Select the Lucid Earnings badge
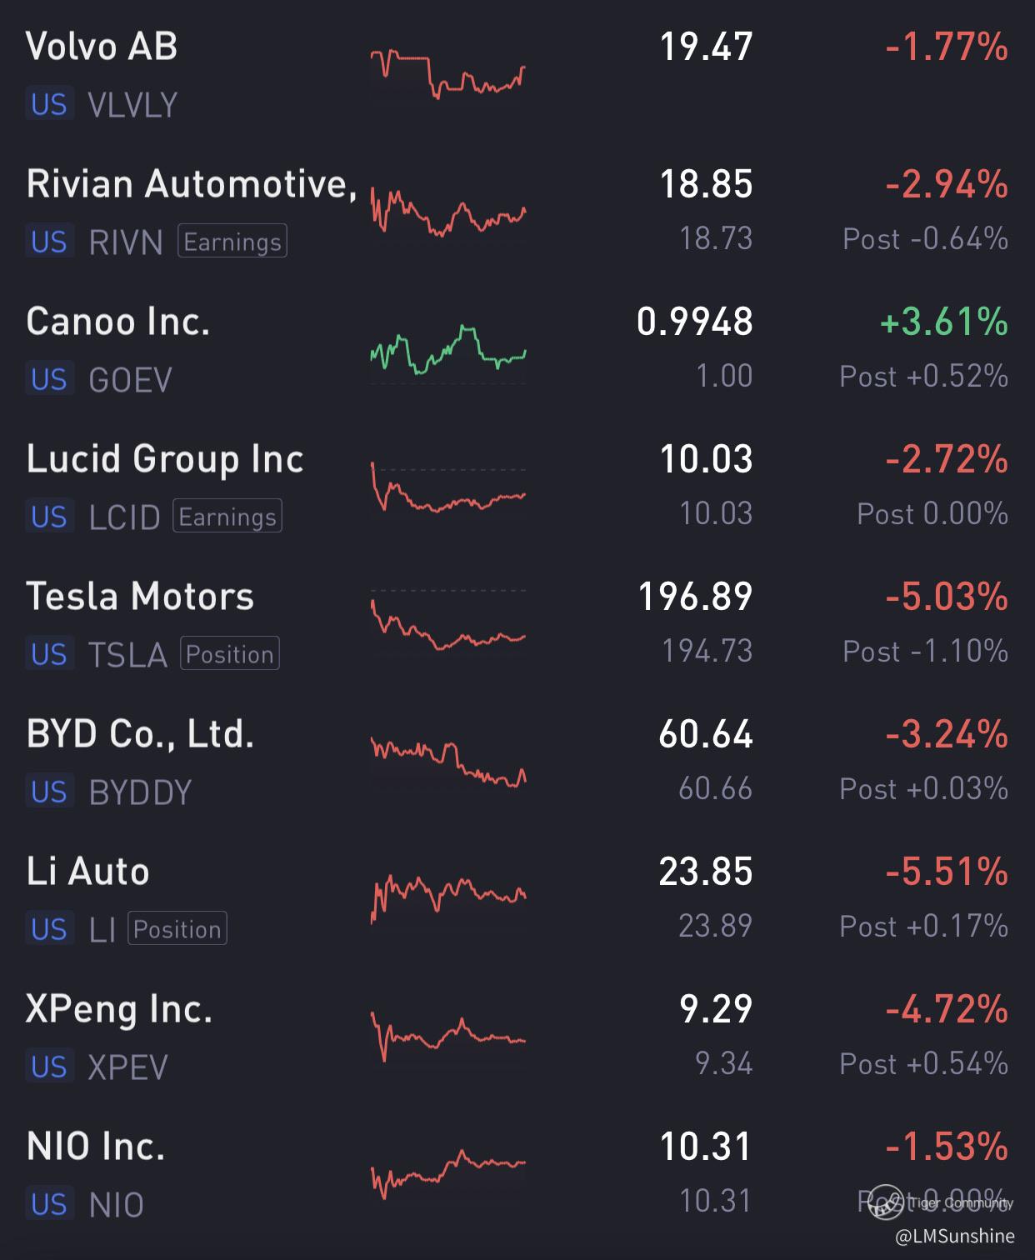 [227, 517]
